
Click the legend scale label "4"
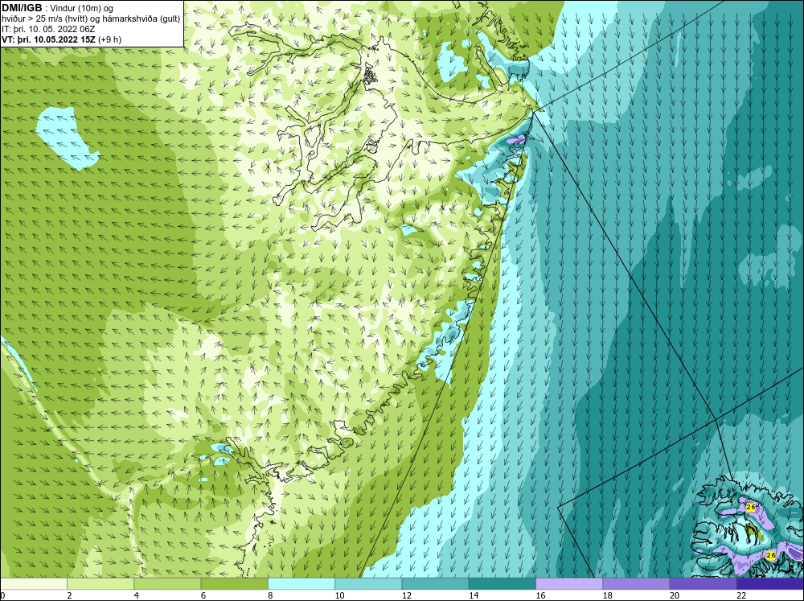[136, 595]
